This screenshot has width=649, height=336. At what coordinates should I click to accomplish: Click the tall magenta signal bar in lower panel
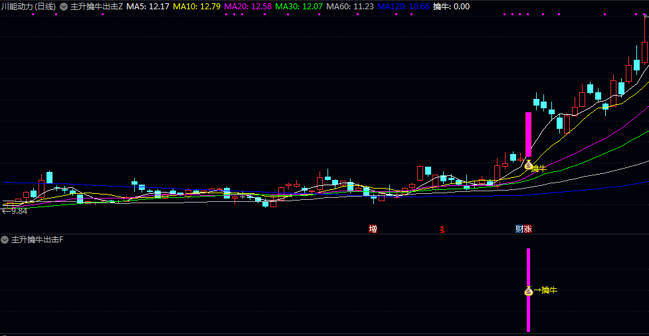[x=528, y=290]
